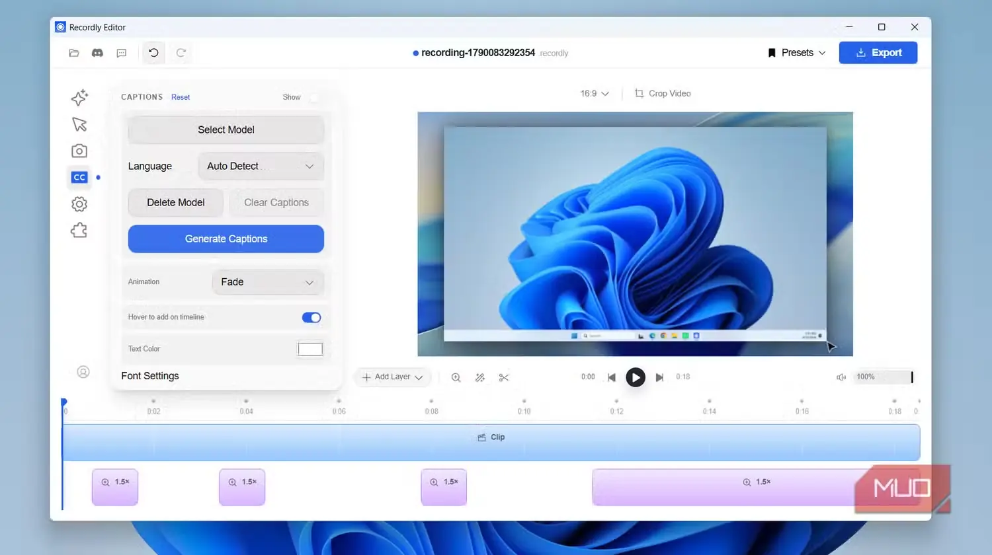Open the gear settings sidebar panel
Image resolution: width=992 pixels, height=555 pixels.
79,204
